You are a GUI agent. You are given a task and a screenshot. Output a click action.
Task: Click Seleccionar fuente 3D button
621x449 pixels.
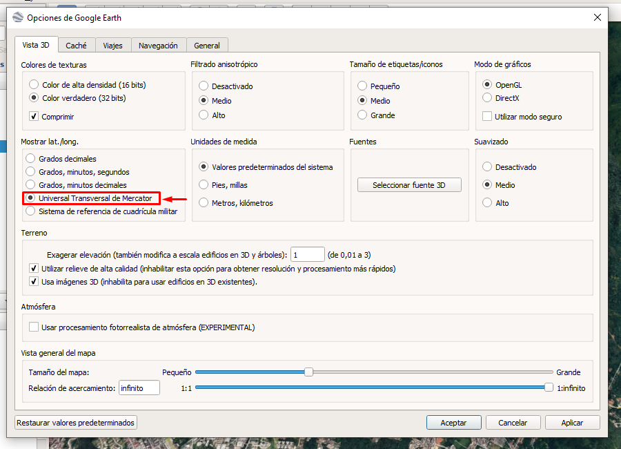pyautogui.click(x=409, y=185)
